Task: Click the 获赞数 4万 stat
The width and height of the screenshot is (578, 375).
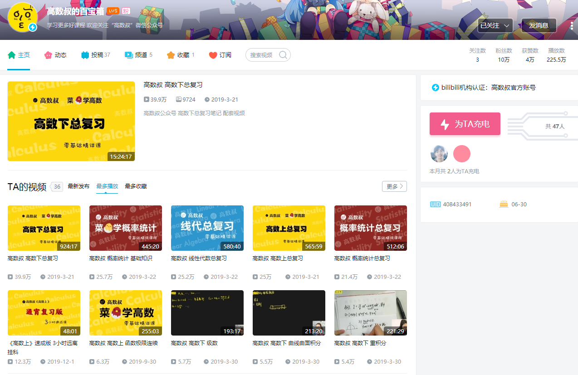Action: 530,55
